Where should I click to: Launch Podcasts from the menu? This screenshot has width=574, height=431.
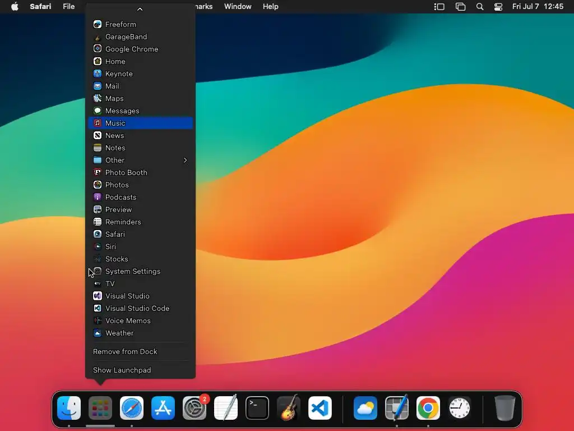[x=140, y=197]
